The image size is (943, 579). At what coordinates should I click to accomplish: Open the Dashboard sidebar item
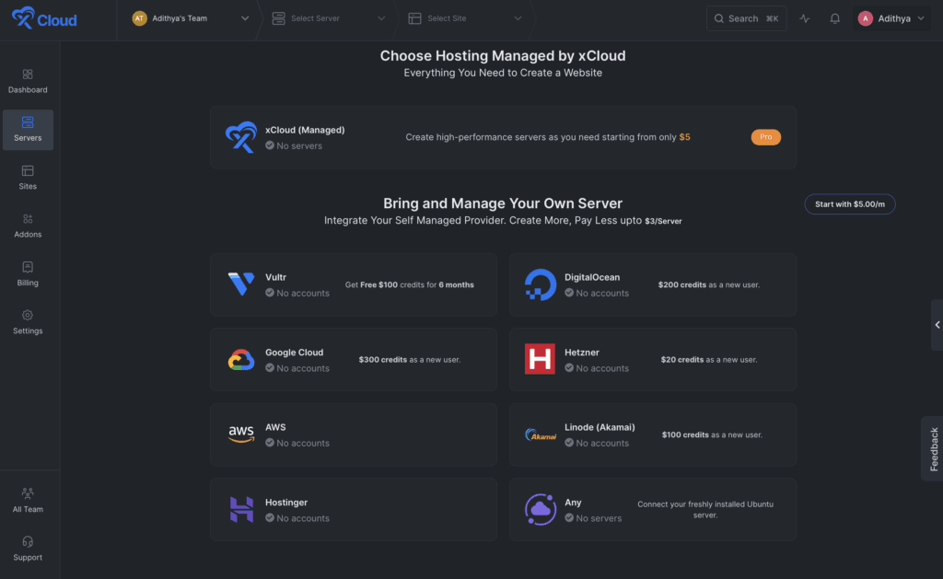[28, 81]
